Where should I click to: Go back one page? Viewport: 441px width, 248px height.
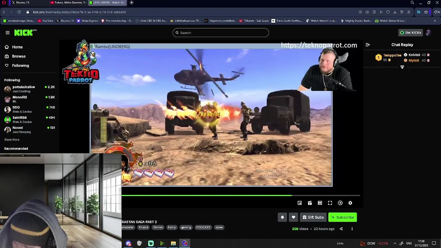click(4, 12)
